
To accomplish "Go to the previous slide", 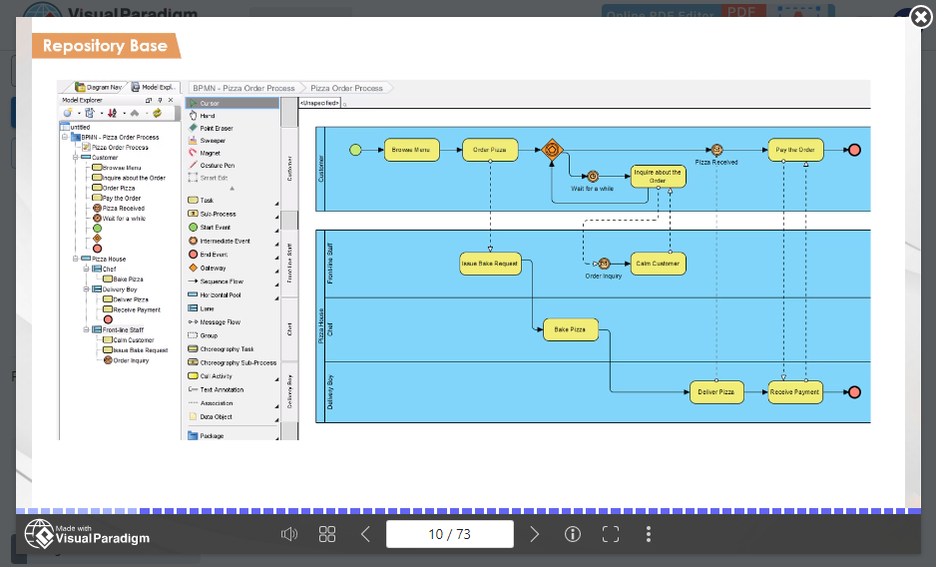I will point(365,534).
